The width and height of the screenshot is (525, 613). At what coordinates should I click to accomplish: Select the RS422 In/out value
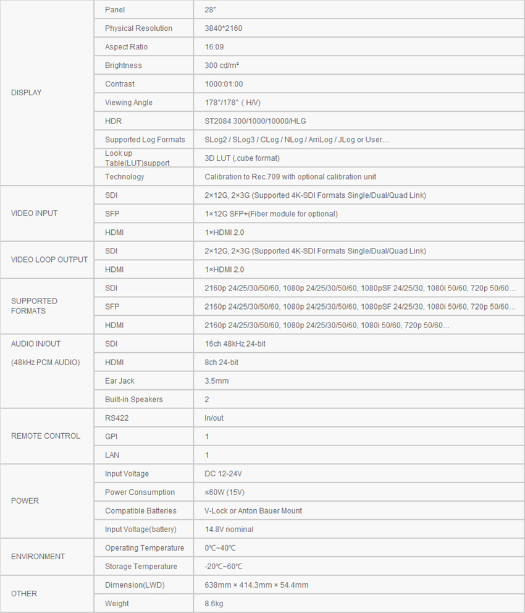214,418
